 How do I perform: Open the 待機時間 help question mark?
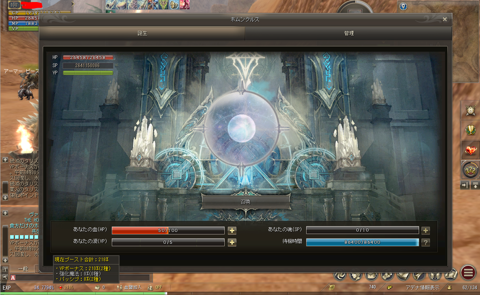[x=425, y=243]
